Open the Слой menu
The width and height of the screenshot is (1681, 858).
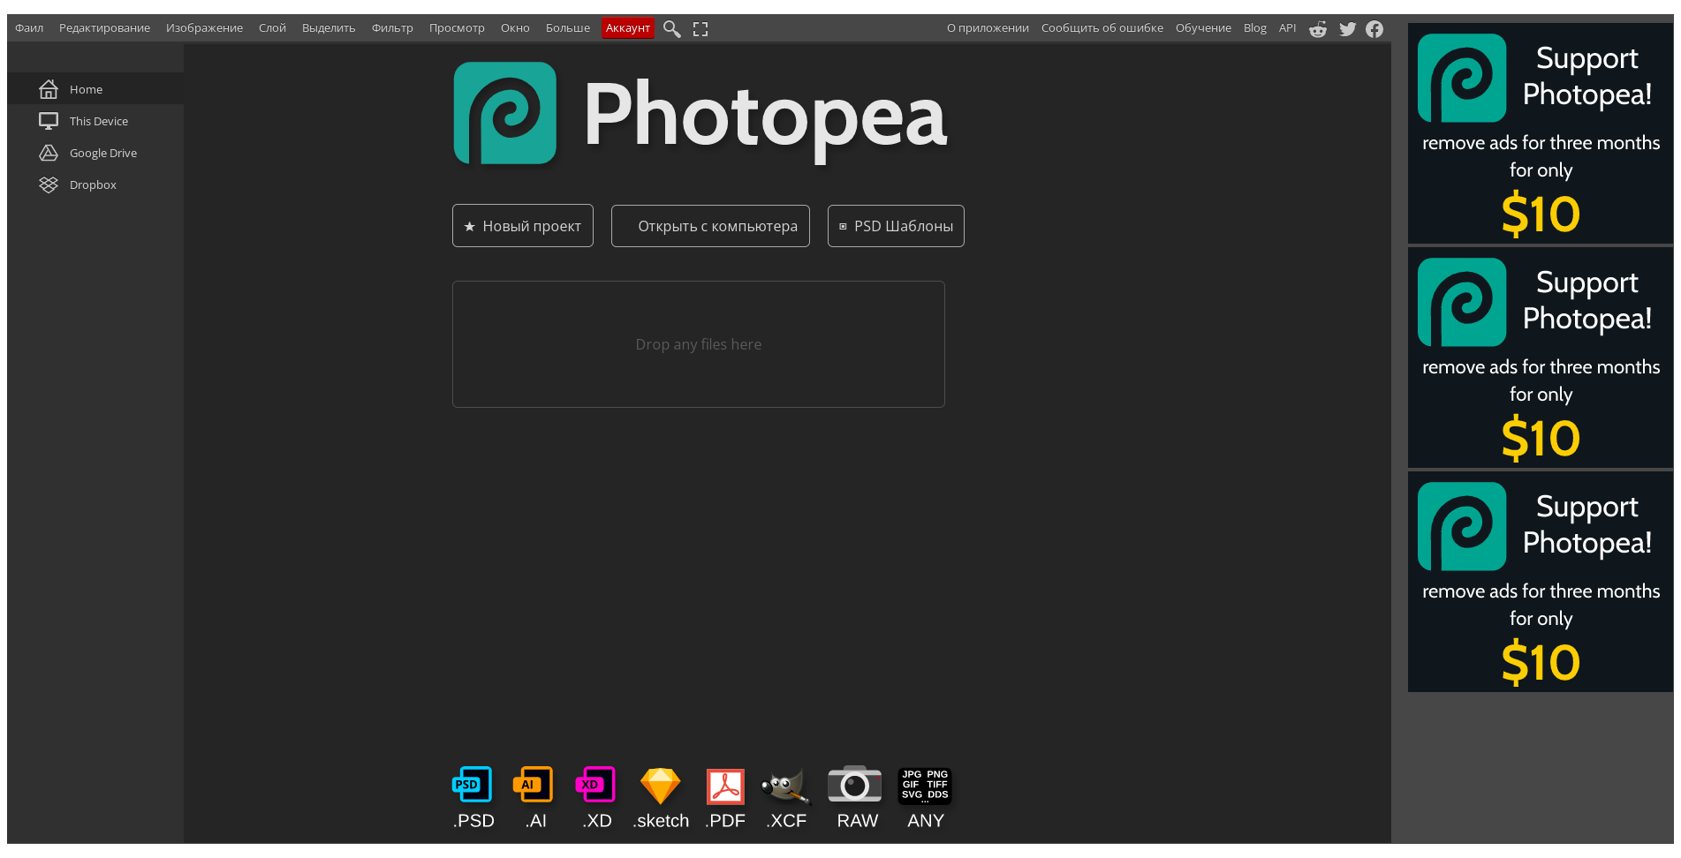[272, 28]
